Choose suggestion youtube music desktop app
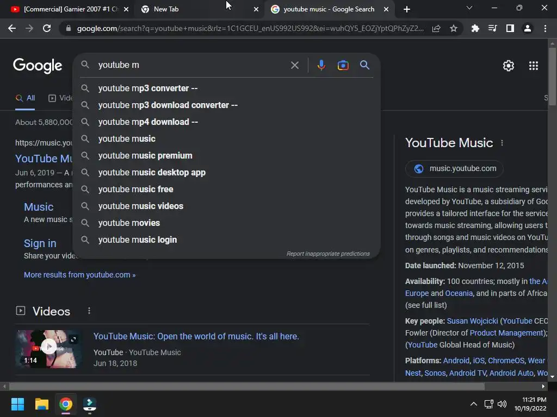Viewport: 557px width, 417px height. pyautogui.click(x=227, y=172)
